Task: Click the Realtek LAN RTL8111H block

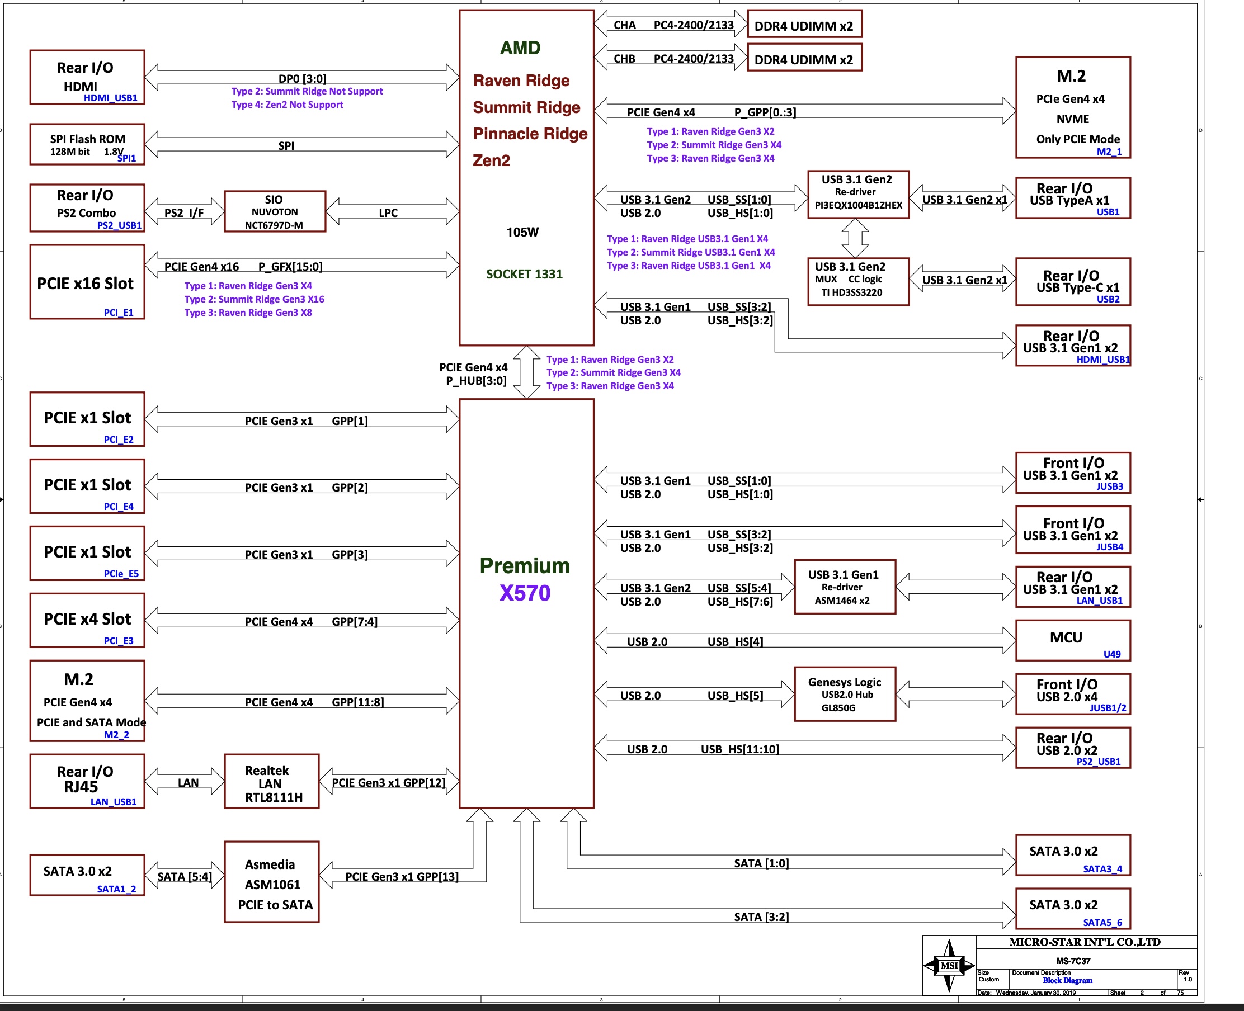Action: (271, 782)
